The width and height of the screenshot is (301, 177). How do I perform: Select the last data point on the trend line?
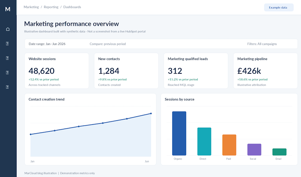tap(151, 114)
